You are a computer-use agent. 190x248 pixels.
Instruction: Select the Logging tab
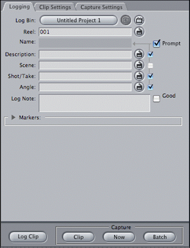tap(19, 7)
